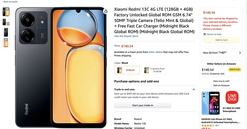Select the Black color option at $140.54
Viewport: 247px width, 129px height.
pyautogui.click(x=127, y=70)
